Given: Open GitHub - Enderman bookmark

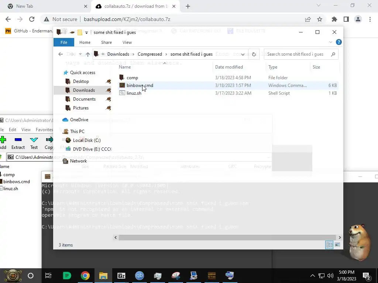Looking at the screenshot, I should pyautogui.click(x=29, y=31).
